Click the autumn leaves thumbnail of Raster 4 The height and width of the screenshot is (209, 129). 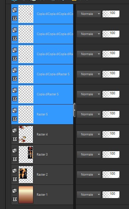coord(26,134)
